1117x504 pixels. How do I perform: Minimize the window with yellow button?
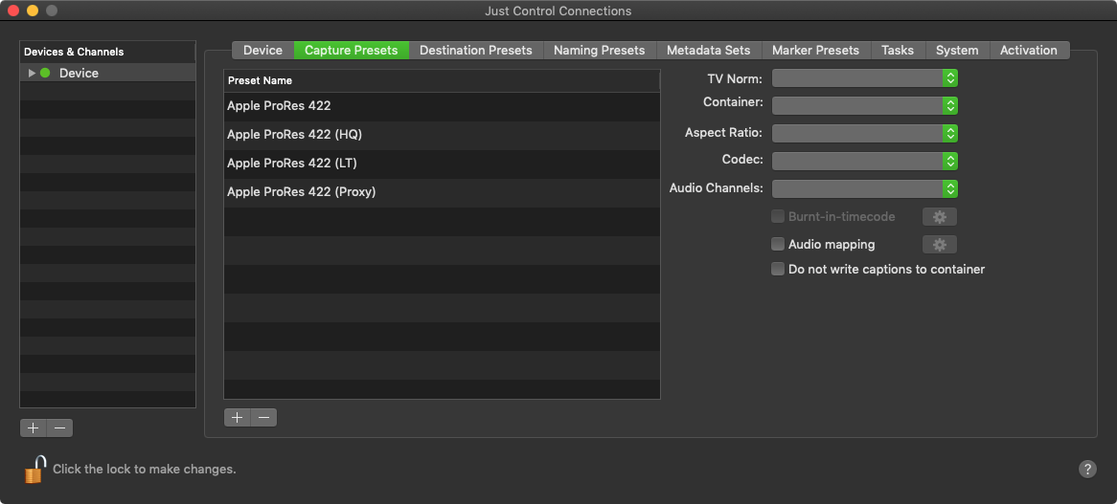pyautogui.click(x=32, y=11)
